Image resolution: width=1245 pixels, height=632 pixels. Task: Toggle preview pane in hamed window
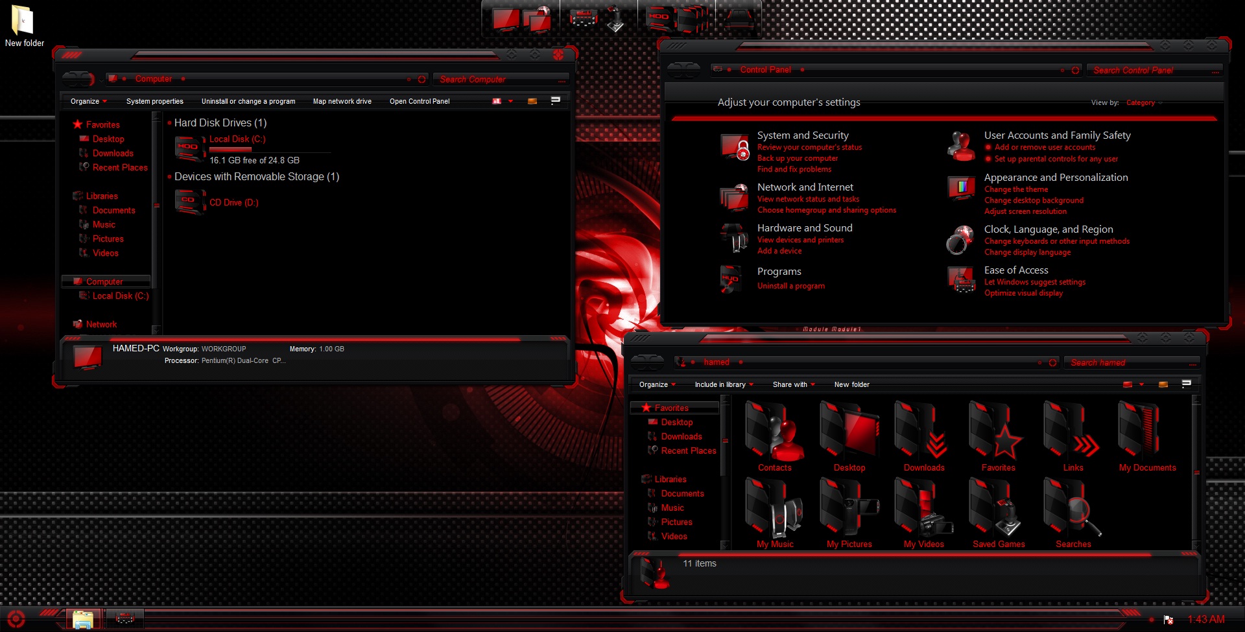(x=1163, y=384)
